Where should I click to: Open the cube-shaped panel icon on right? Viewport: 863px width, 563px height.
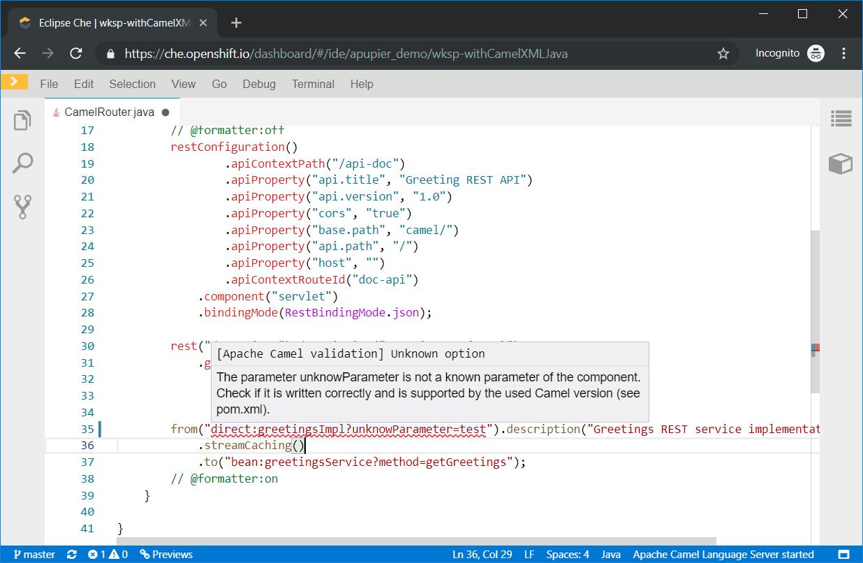841,163
